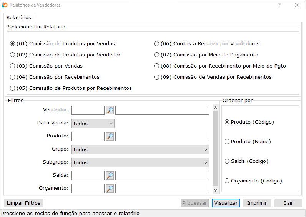This screenshot has height=217, width=306.
Task: Select report (02) Comissão de Produtos por Vendedor
Action: click(65, 55)
